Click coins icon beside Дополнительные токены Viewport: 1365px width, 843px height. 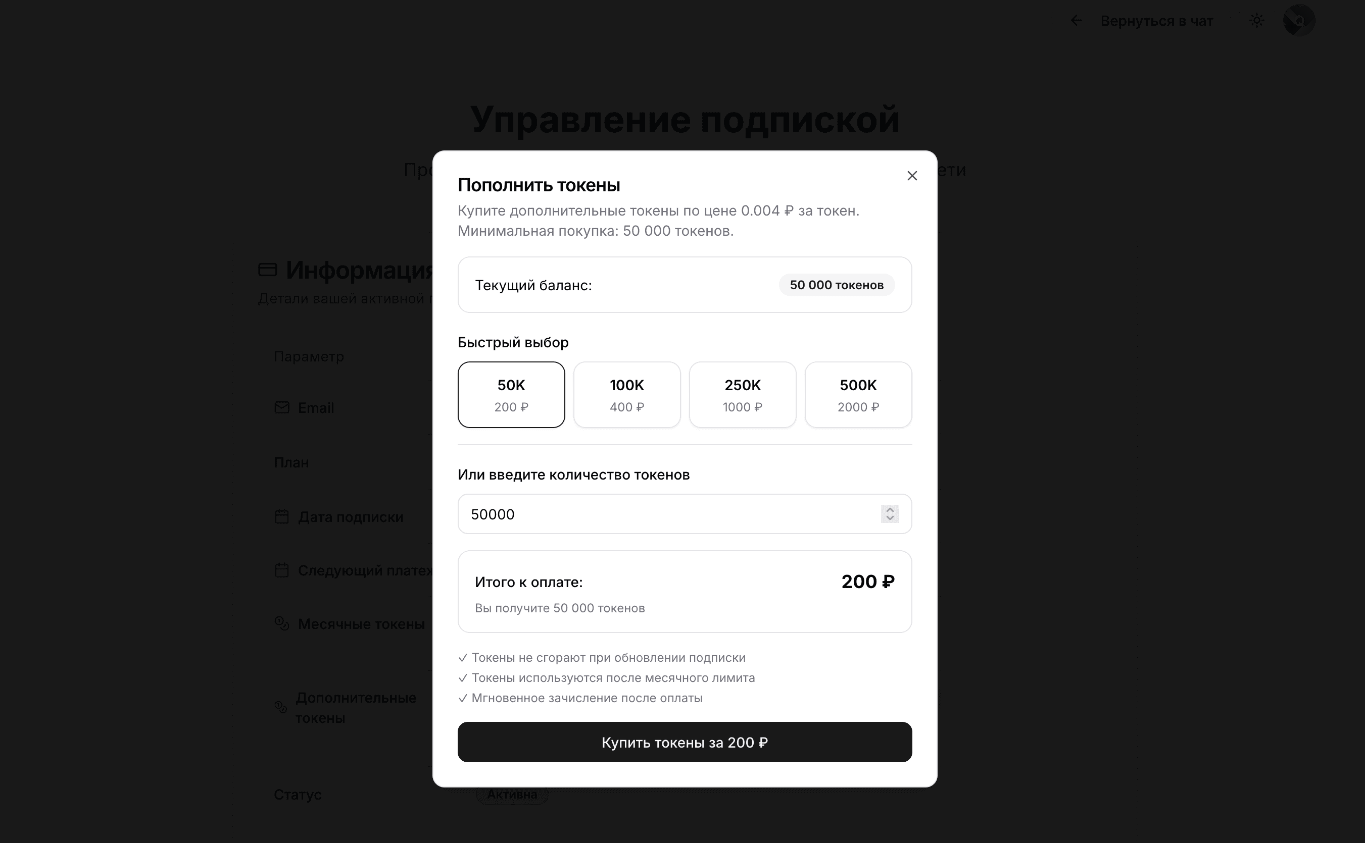pos(280,708)
